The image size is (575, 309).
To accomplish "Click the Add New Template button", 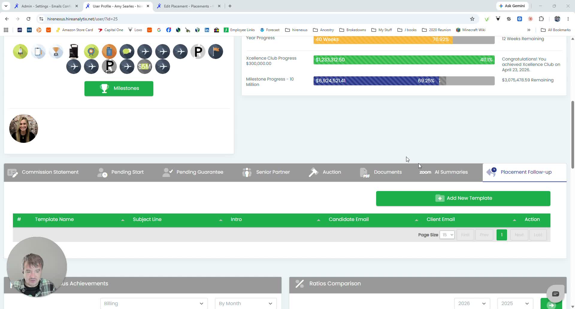I will click(463, 198).
